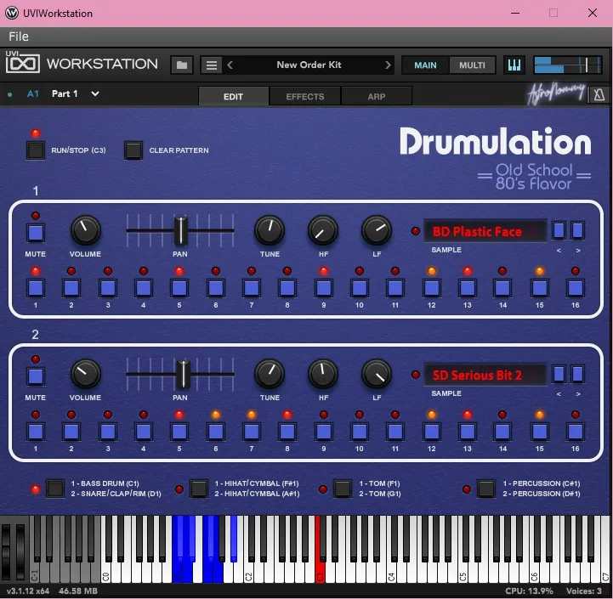Toggle step 3 on track 2

[108, 432]
